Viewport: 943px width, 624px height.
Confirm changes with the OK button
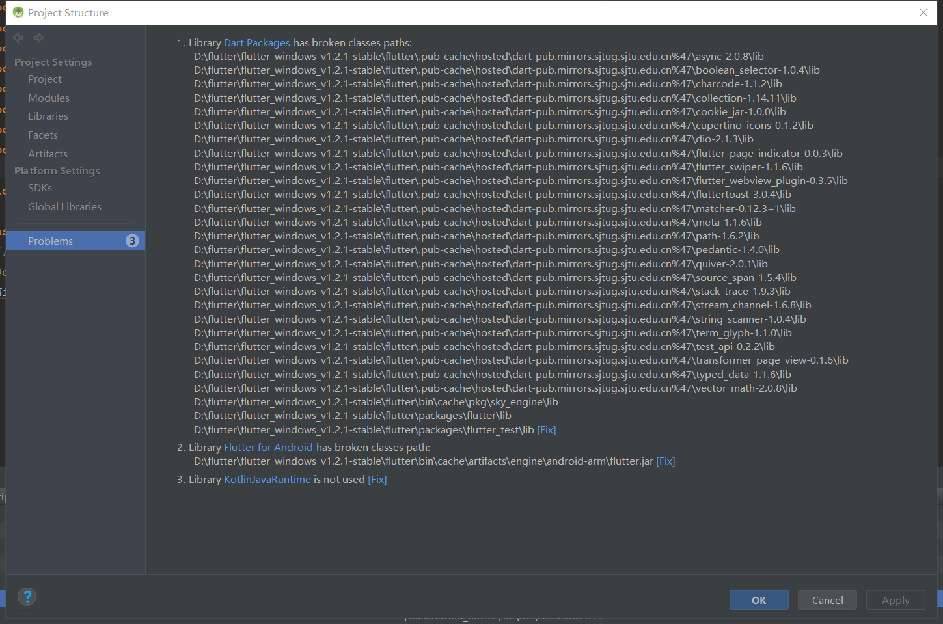coord(758,599)
